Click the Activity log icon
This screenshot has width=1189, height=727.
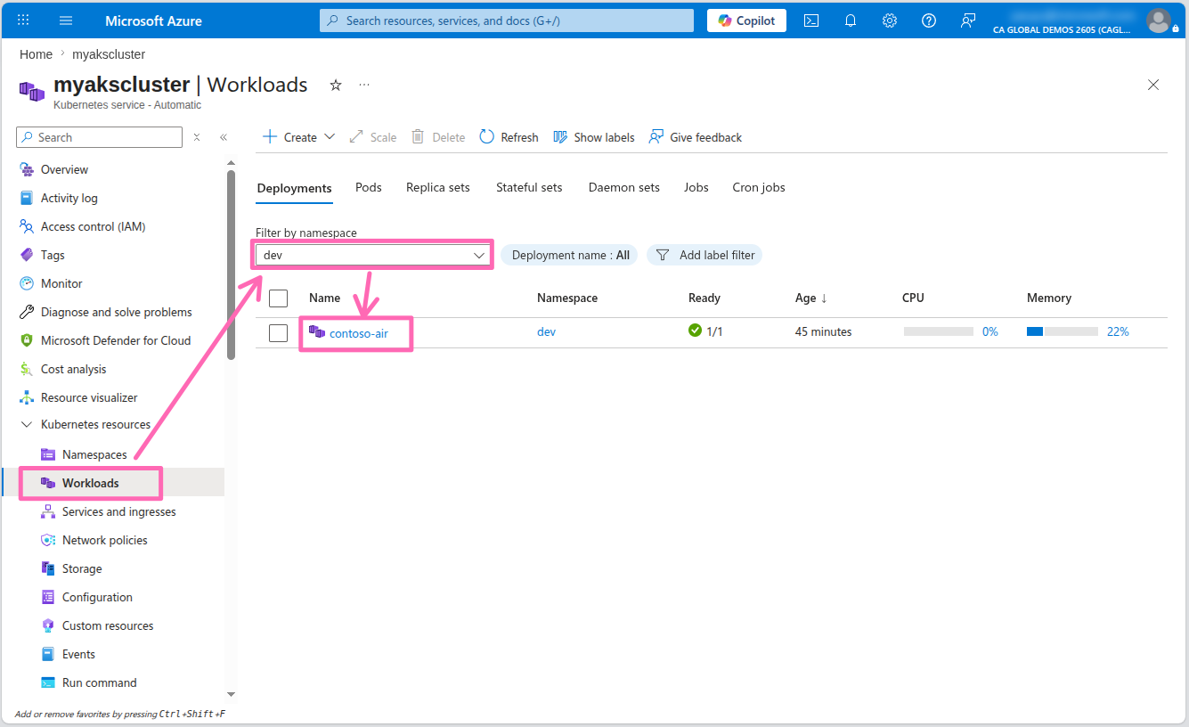pyautogui.click(x=27, y=198)
